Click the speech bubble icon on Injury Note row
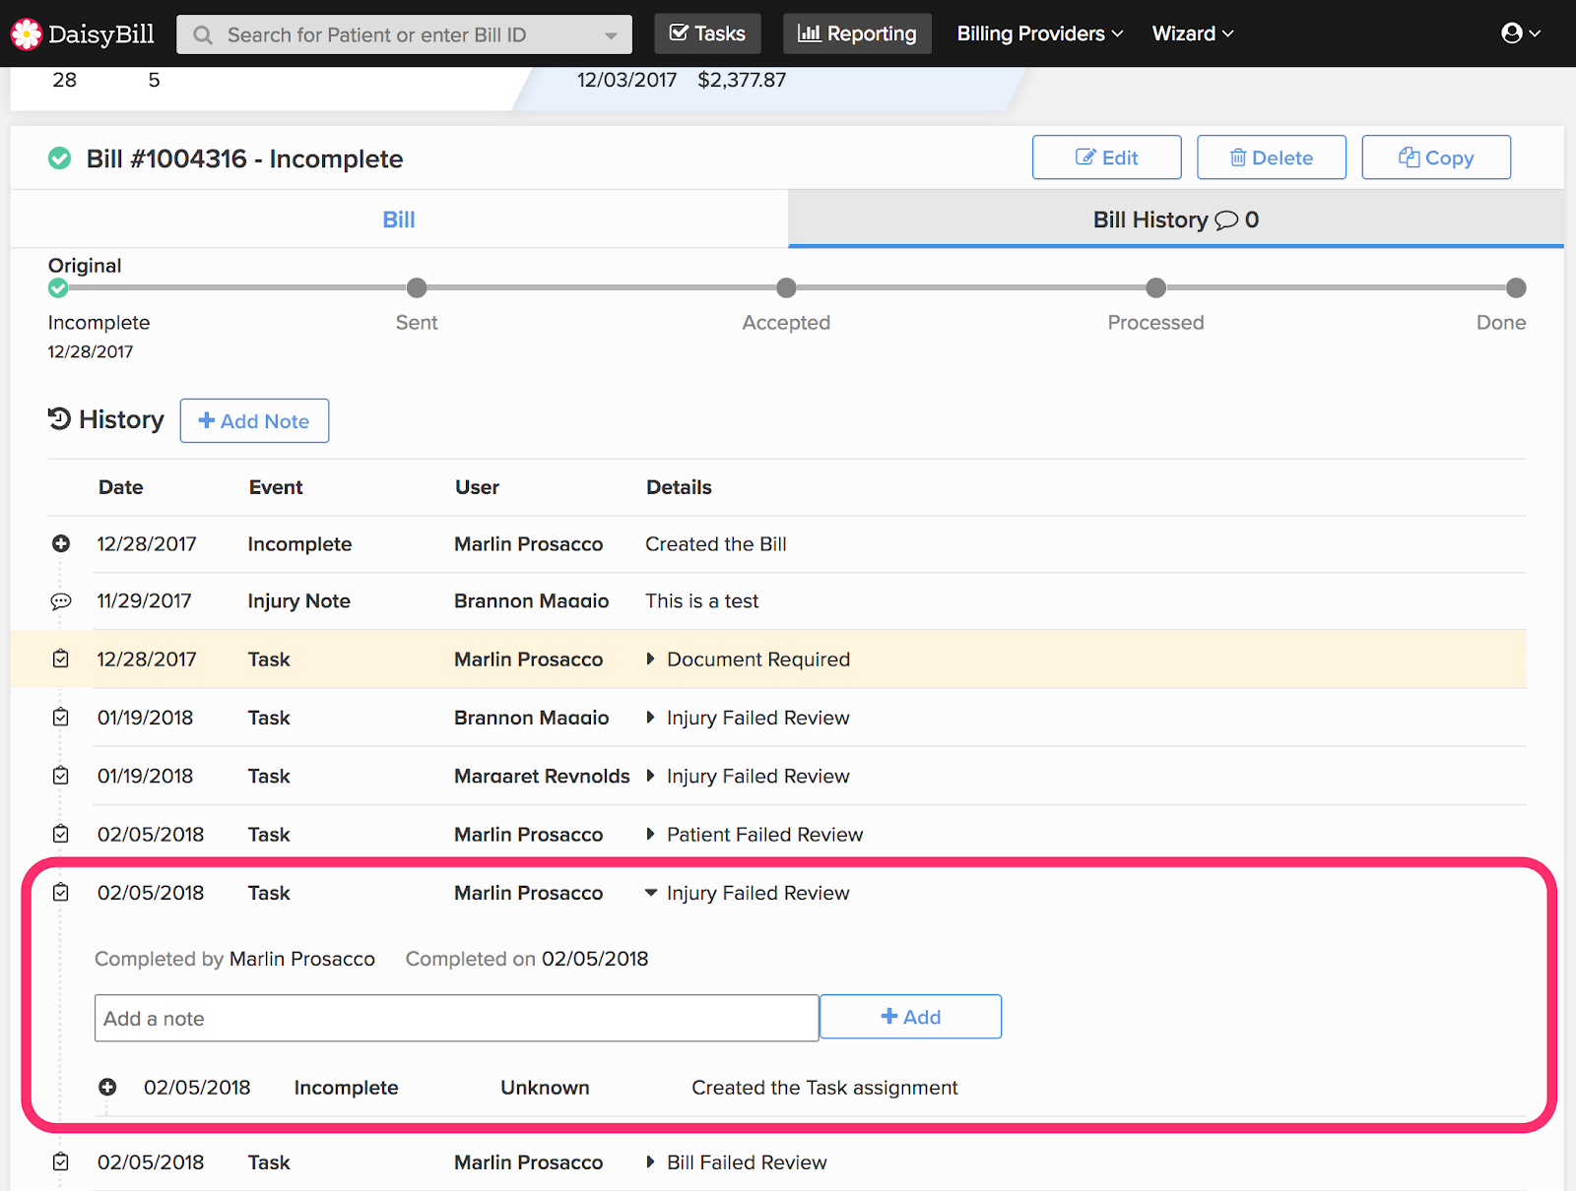 pos(61,601)
